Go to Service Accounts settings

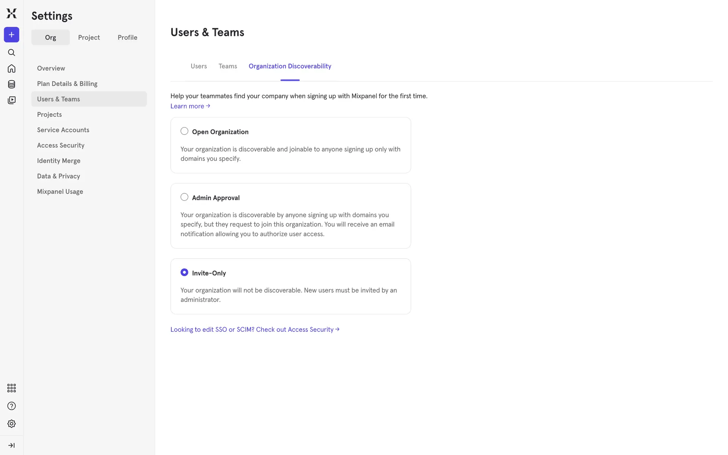tap(63, 130)
